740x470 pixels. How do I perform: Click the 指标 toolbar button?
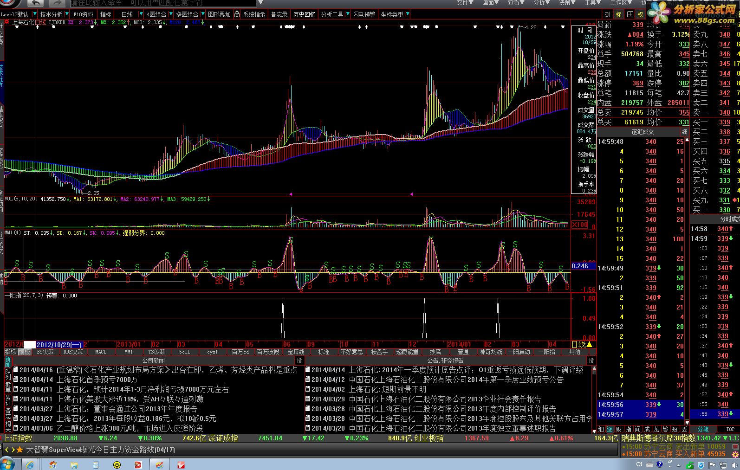[106, 14]
